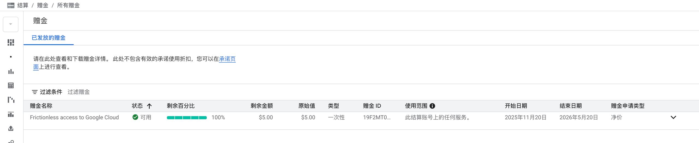Screen dimensions: 699x143
Task: Open the billing Overview dashboard icon
Action: [x=11, y=42]
